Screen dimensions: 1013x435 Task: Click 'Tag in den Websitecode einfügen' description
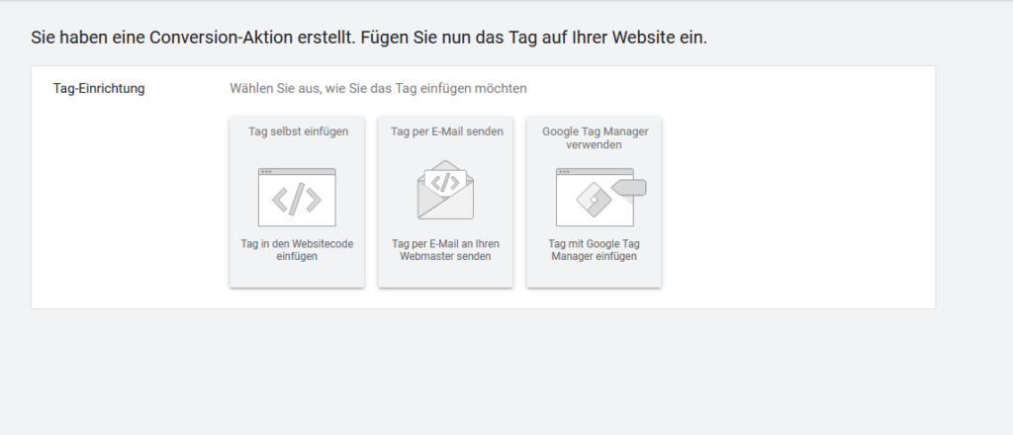(297, 249)
